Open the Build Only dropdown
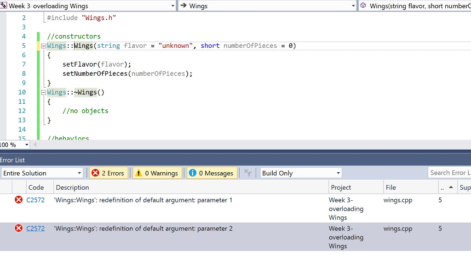471x254 pixels. (301, 173)
